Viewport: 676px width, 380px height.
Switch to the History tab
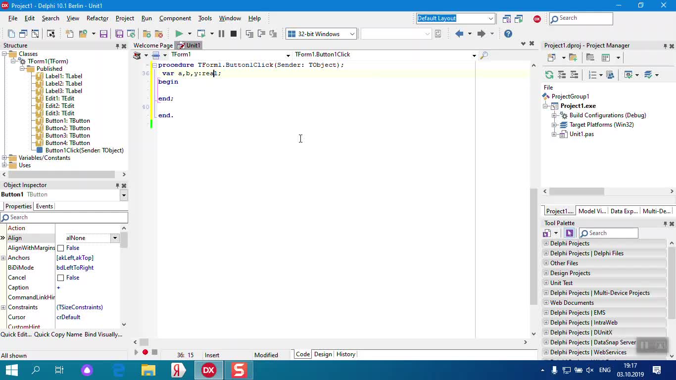pos(345,354)
